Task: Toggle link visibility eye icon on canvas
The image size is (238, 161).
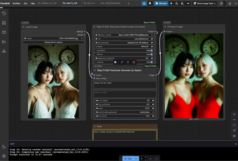Action: (234, 136)
